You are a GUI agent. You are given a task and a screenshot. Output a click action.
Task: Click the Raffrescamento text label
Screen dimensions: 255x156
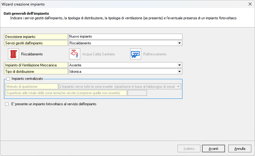155,54
